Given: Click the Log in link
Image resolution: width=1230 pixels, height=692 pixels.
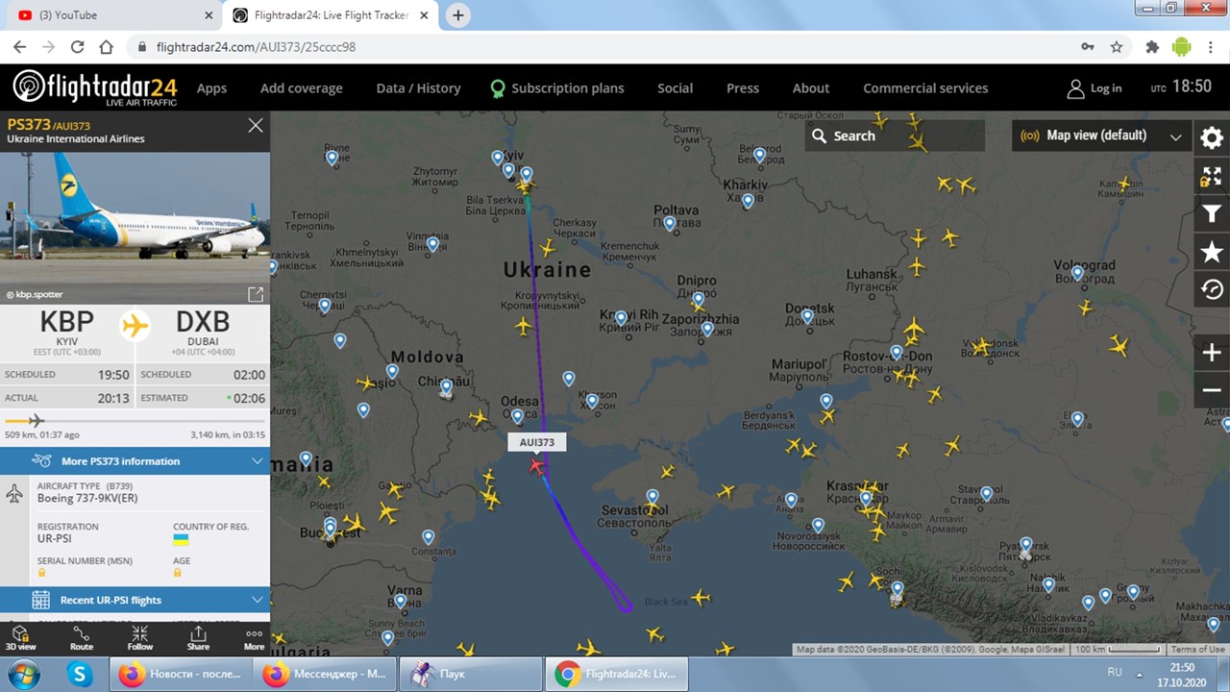Looking at the screenshot, I should pos(1095,88).
